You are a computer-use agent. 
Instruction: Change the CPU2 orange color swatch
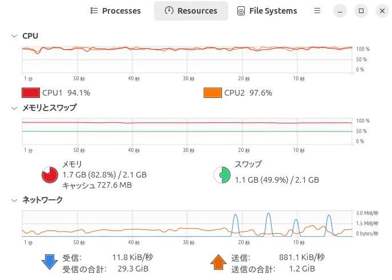[x=213, y=93]
